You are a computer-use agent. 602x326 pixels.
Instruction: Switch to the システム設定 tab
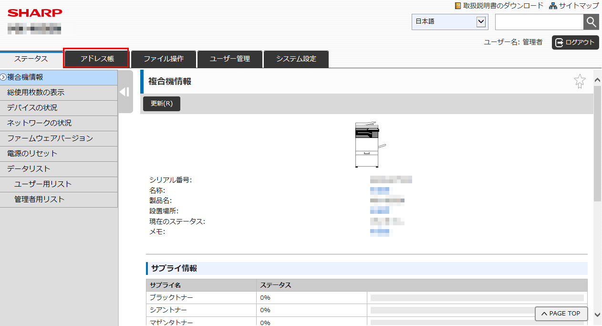[x=296, y=59]
